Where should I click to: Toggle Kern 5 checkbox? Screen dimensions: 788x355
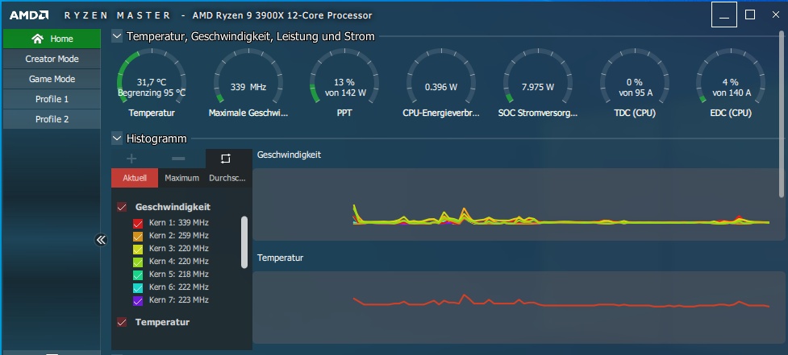[x=138, y=275]
